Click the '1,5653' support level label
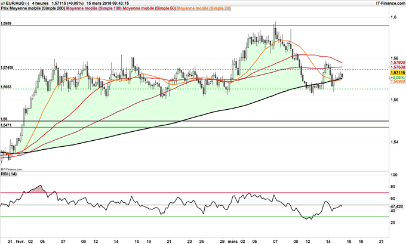Viewport: 406px width, 244px height. 6,87
